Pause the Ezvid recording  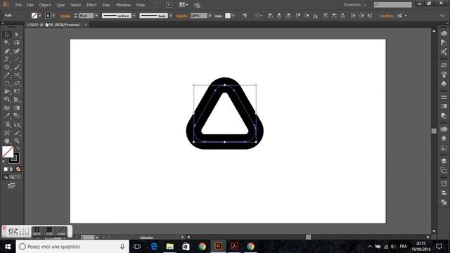[x=37, y=231]
